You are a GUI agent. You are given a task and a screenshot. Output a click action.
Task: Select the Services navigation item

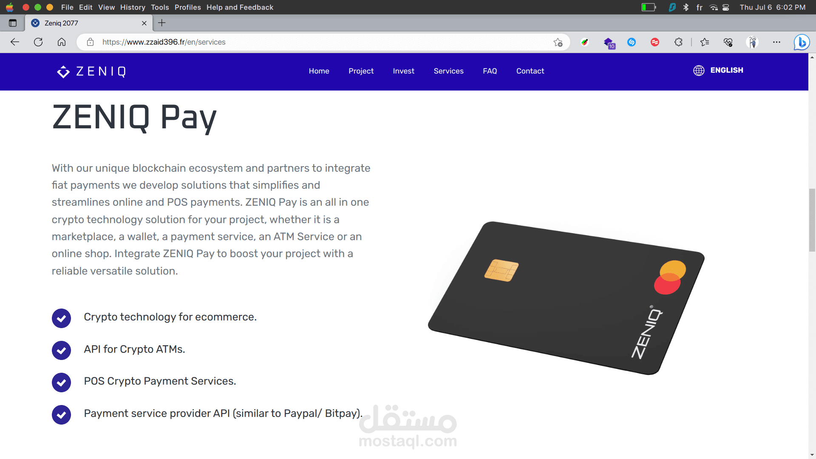tap(448, 71)
